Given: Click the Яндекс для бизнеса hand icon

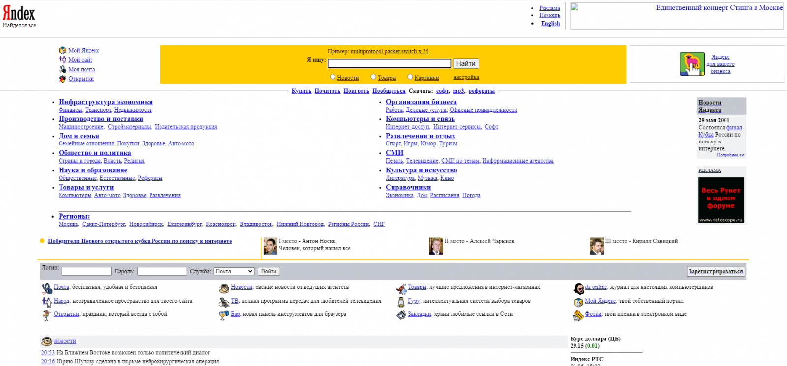Looking at the screenshot, I should point(692,64).
